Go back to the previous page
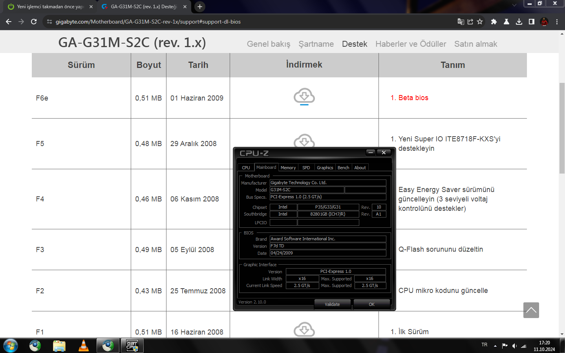Screen dimensions: 565x353 point(9,22)
